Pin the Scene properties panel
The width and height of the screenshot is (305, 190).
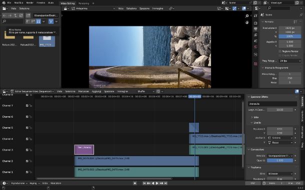pyautogui.click(x=301, y=15)
